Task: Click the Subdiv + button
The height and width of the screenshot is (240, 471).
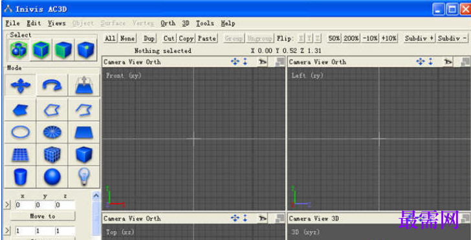Action: point(419,38)
